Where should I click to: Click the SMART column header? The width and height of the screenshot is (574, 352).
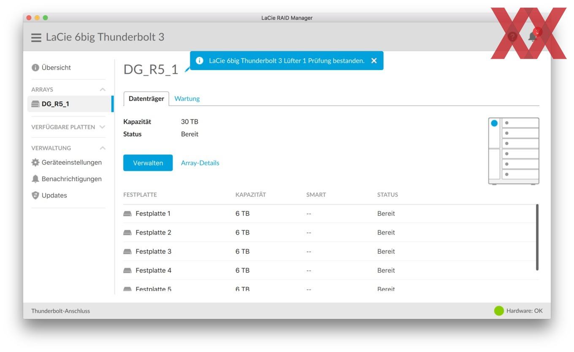[316, 195]
